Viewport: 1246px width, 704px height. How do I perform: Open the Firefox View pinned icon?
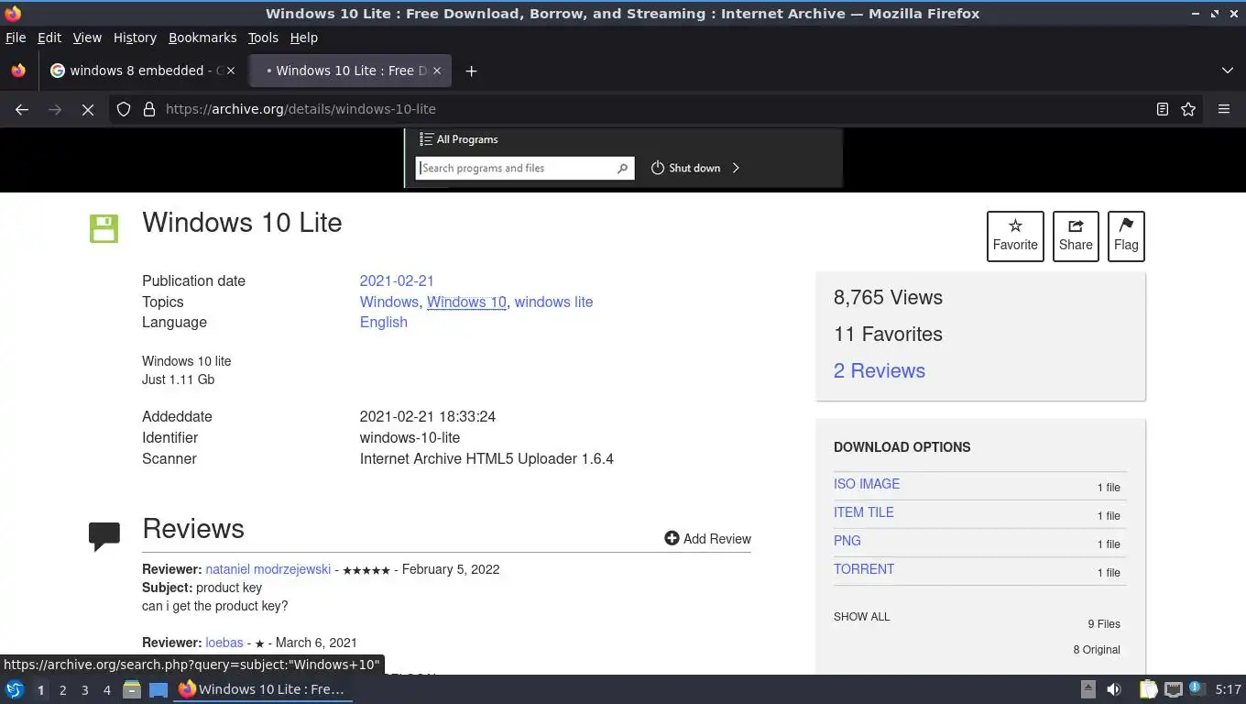pos(18,71)
